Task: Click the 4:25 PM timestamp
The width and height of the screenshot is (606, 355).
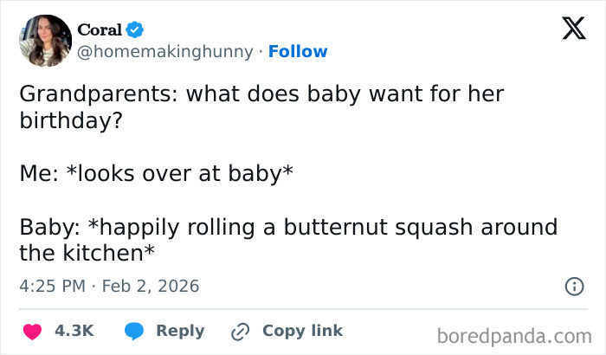Action: tap(54, 286)
